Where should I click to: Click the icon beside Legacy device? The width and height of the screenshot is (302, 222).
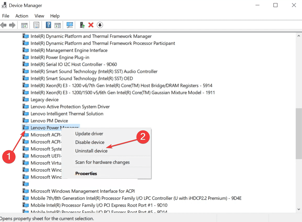tap(26, 100)
